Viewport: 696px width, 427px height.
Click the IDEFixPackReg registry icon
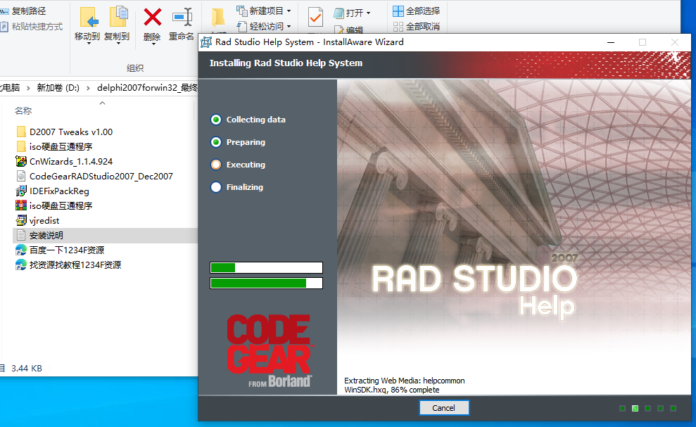21,191
